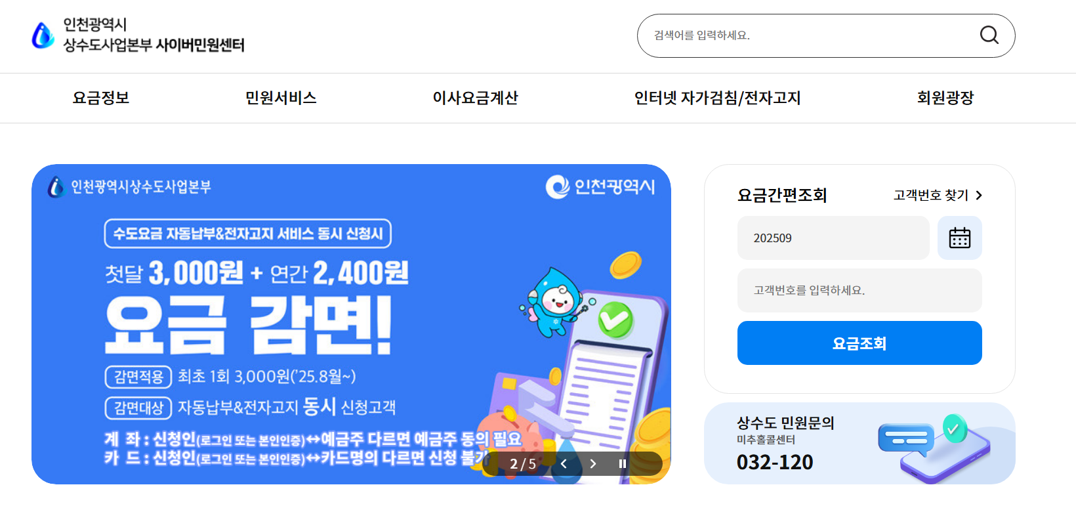Click the 202509 billing month field
Image resolution: width=1076 pixels, height=508 pixels.
point(833,238)
